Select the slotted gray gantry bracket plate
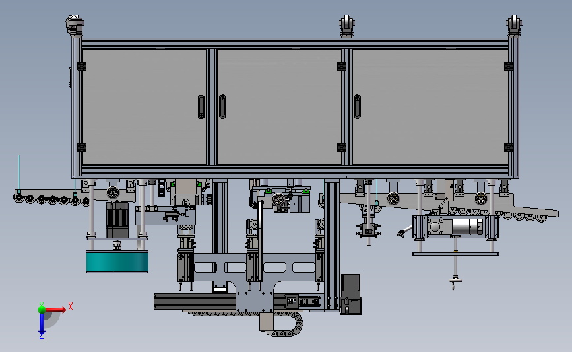 click(255, 281)
